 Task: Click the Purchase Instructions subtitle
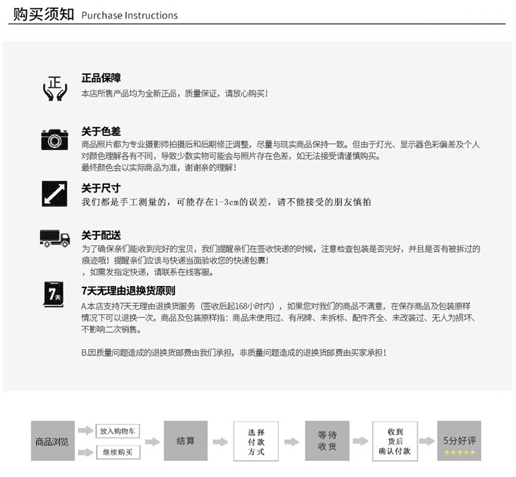(x=129, y=15)
